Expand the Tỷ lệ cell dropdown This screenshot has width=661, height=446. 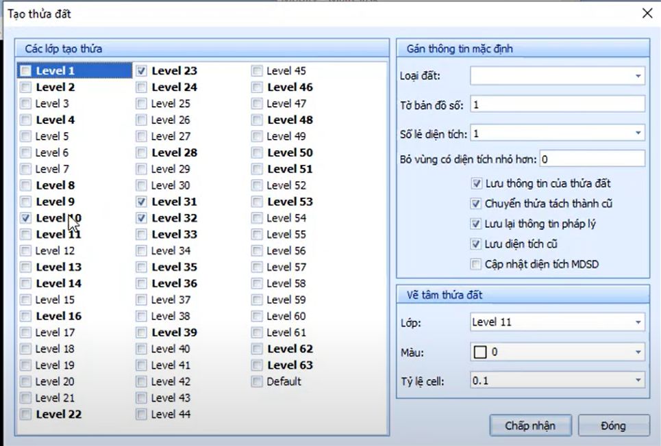point(638,380)
